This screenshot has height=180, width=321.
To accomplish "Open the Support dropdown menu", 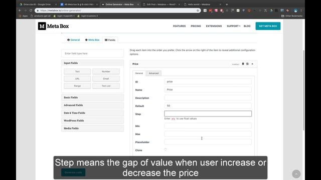I will 233,26.
